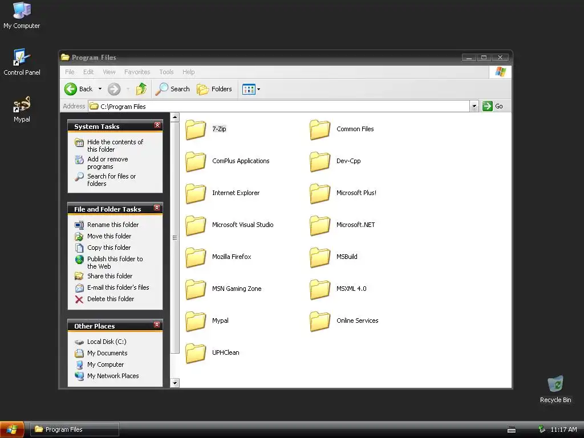This screenshot has height=438, width=584.
Task: Select the MSBuild folder icon
Action: [320, 257]
